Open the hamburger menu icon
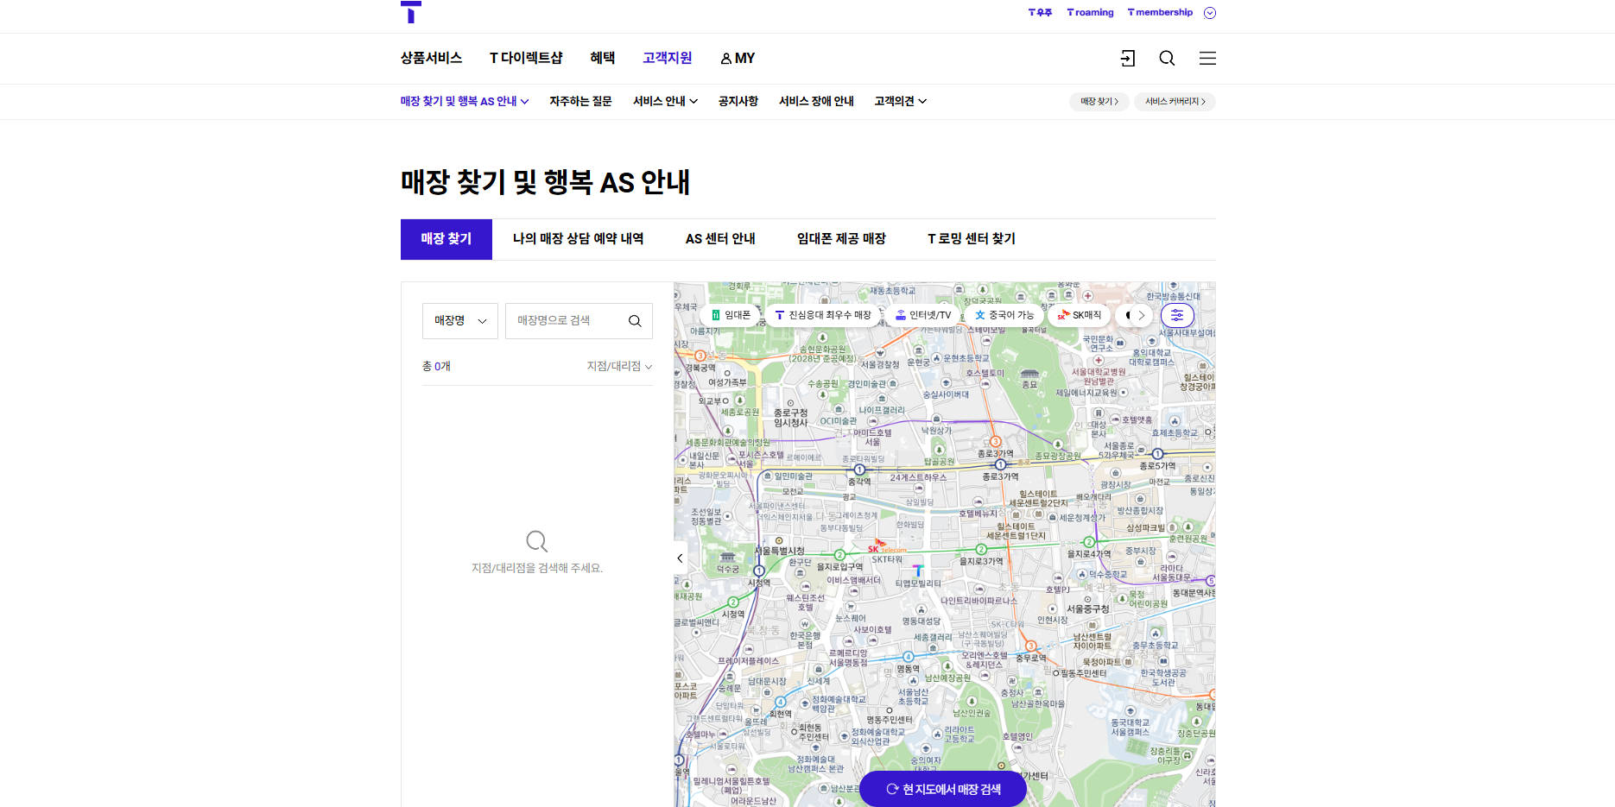Image resolution: width=1615 pixels, height=807 pixels. pos(1207,58)
